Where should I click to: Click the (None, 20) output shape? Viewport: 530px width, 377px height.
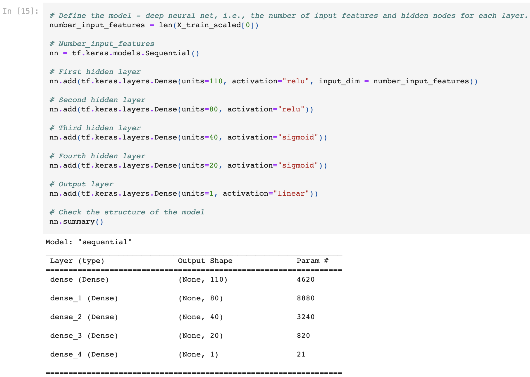coord(201,336)
